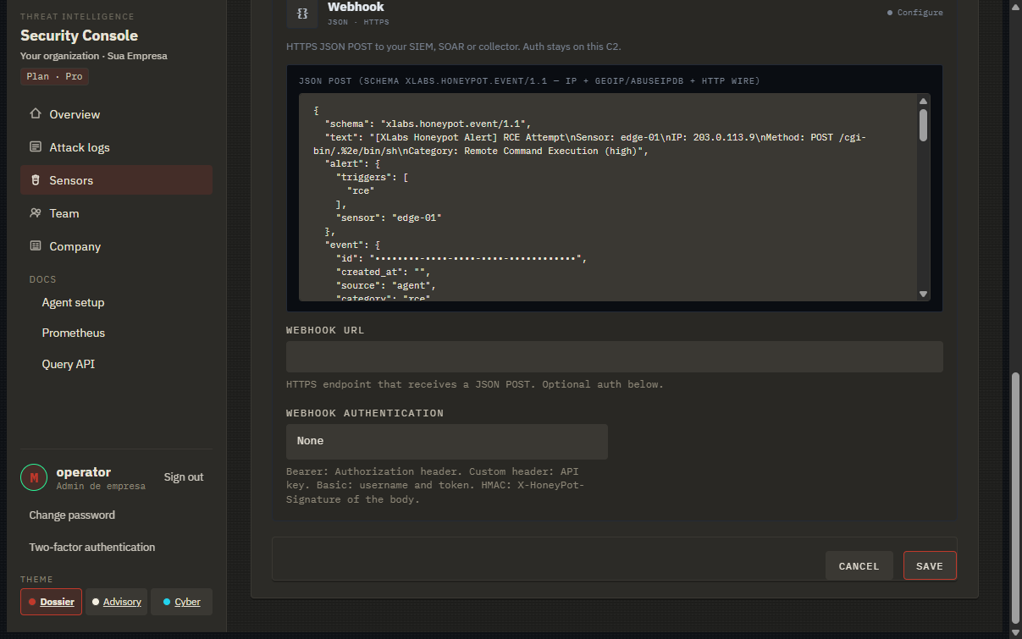
Task: Select the Dossier theme
Action: click(51, 602)
